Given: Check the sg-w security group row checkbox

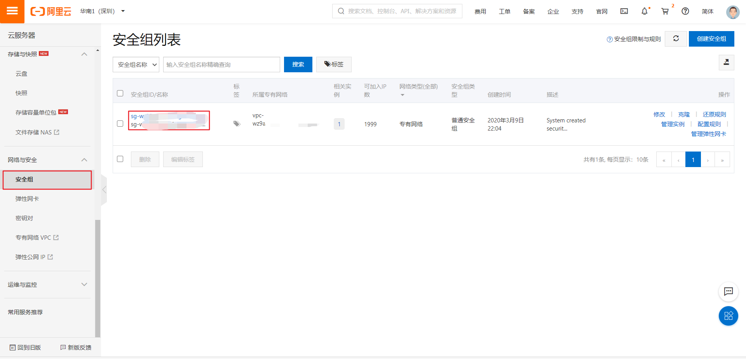Looking at the screenshot, I should [120, 124].
